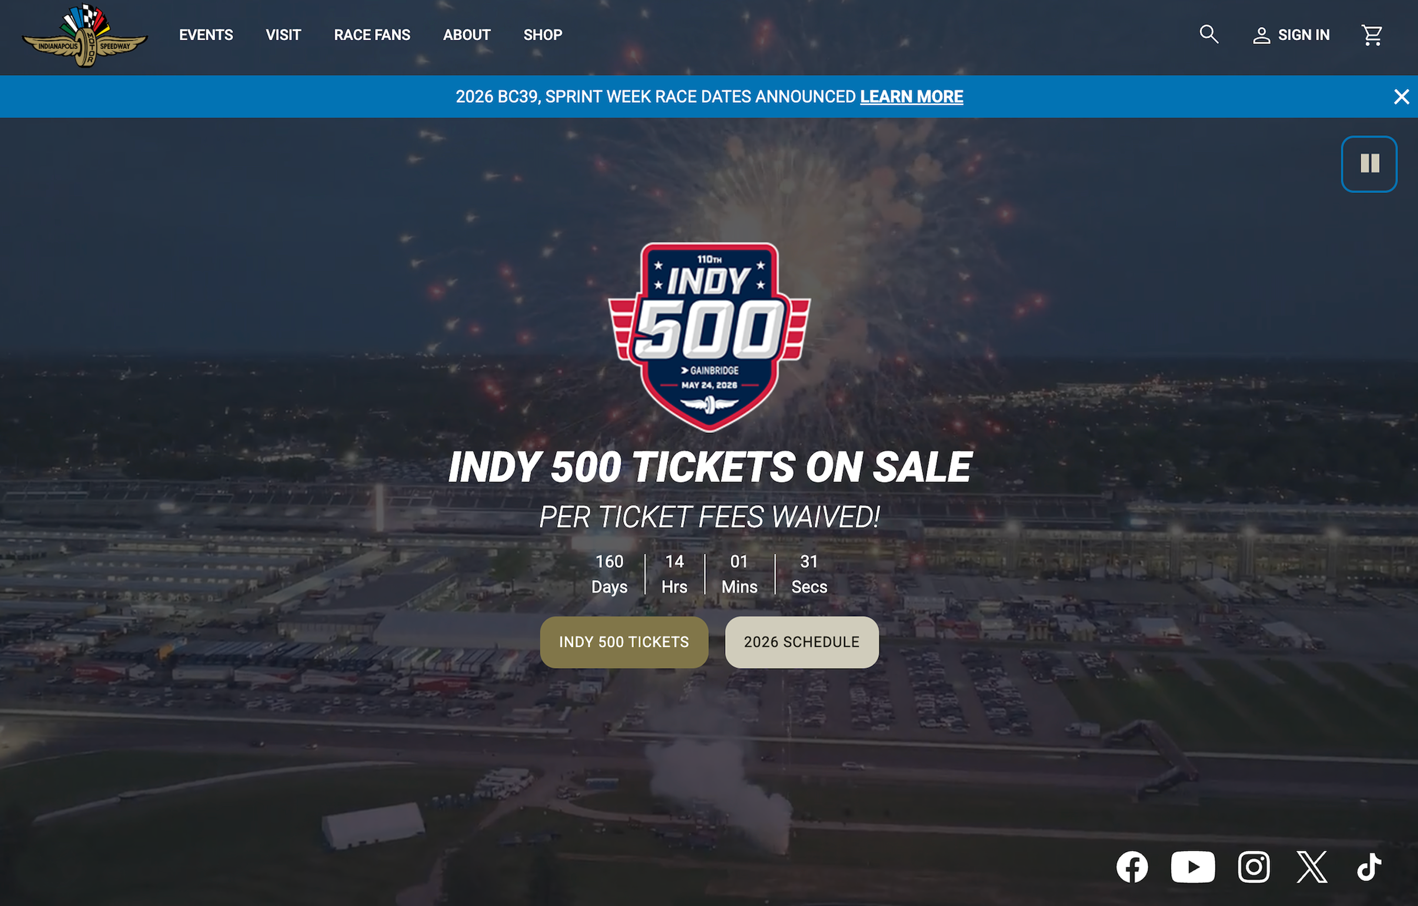Click the Indianapolis Motor Speedway wing logo

pos(85,36)
